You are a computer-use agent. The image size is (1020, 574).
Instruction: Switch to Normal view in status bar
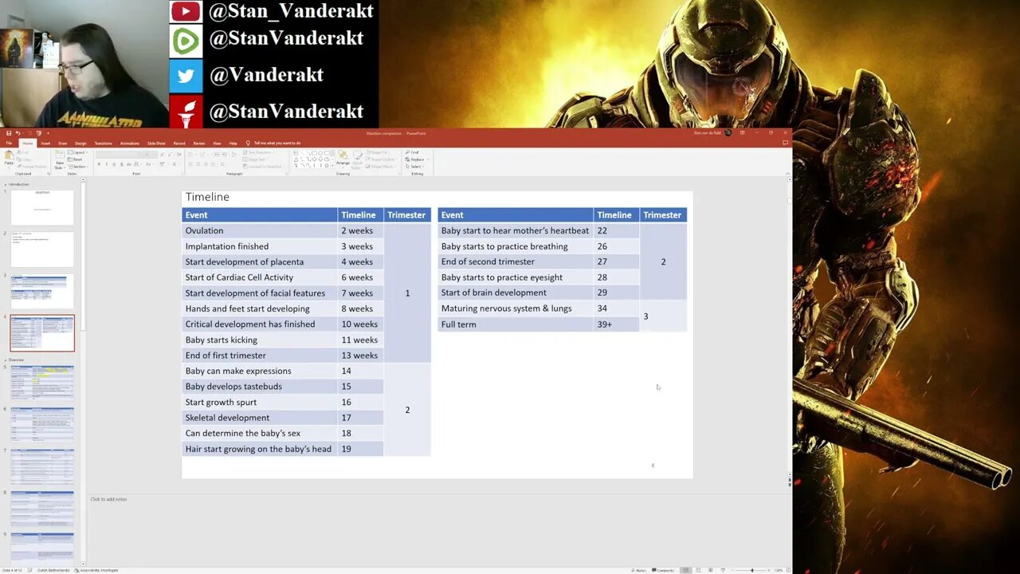click(686, 570)
